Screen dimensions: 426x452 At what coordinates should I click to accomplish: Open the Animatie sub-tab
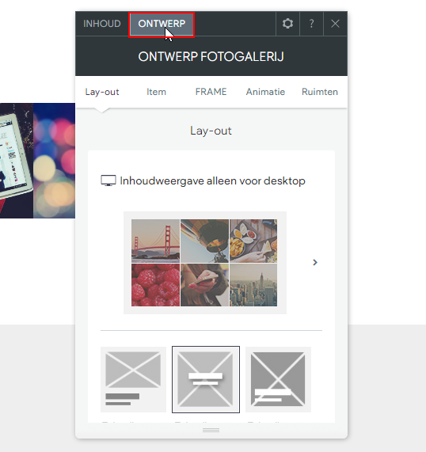(x=265, y=92)
